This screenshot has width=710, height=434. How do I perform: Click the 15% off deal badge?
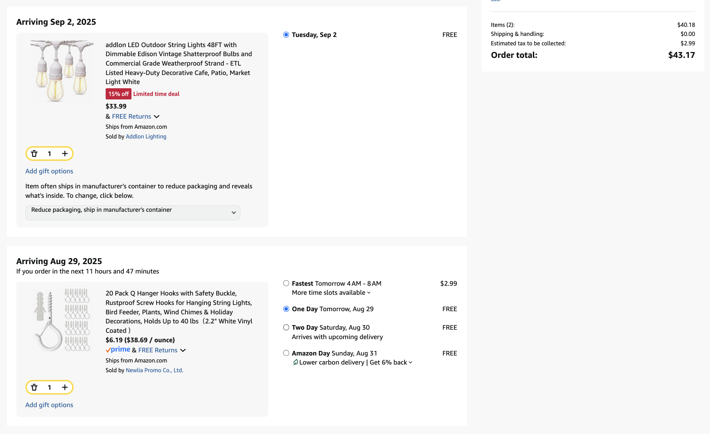[x=118, y=94]
